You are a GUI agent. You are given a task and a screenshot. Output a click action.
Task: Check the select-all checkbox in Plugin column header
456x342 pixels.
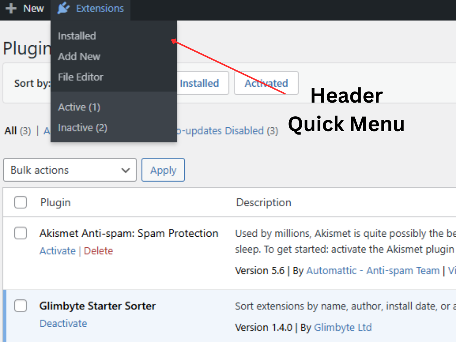click(21, 202)
